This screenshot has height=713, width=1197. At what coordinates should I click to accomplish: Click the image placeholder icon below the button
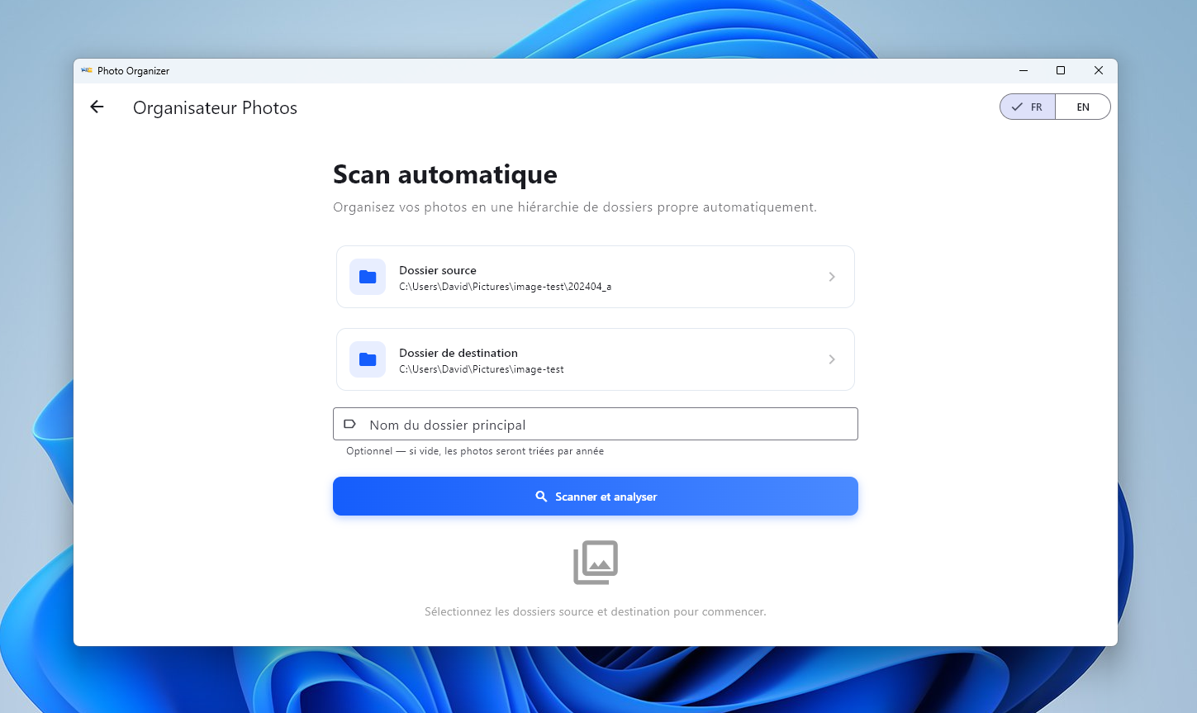click(x=596, y=562)
